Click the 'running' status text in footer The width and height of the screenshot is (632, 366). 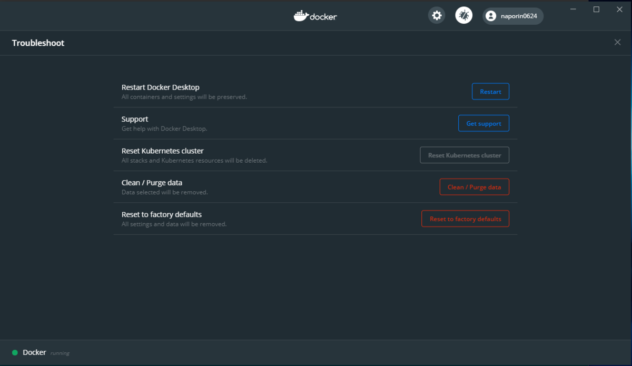(60, 353)
